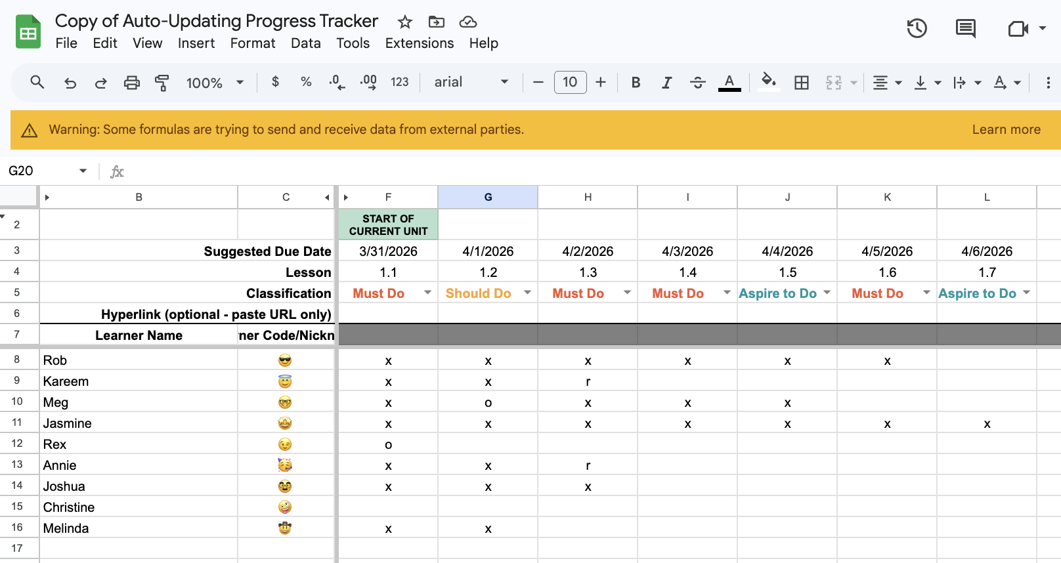Open the Extensions menu
1061x563 pixels.
pyautogui.click(x=420, y=43)
